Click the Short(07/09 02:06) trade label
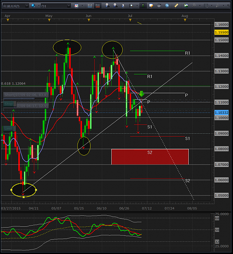Image resolution: width=233 pixels, height=254 pixels. click(26, 95)
